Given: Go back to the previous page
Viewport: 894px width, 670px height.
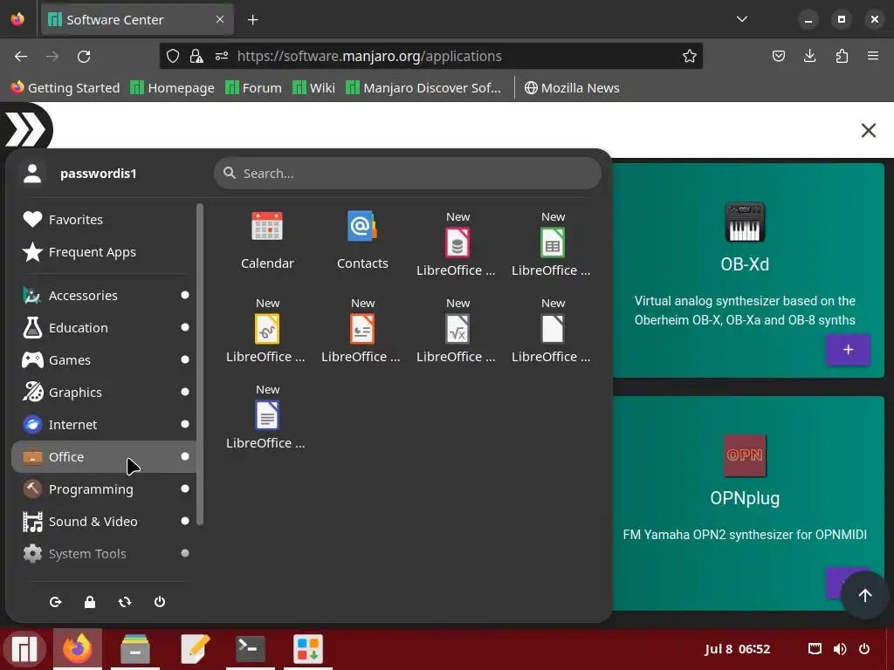Looking at the screenshot, I should [21, 56].
